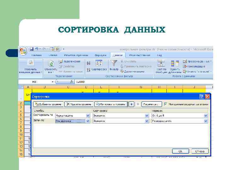Open the Разметка страницы tab
Viewport: 227px width, 170px height.
coord(76,55)
